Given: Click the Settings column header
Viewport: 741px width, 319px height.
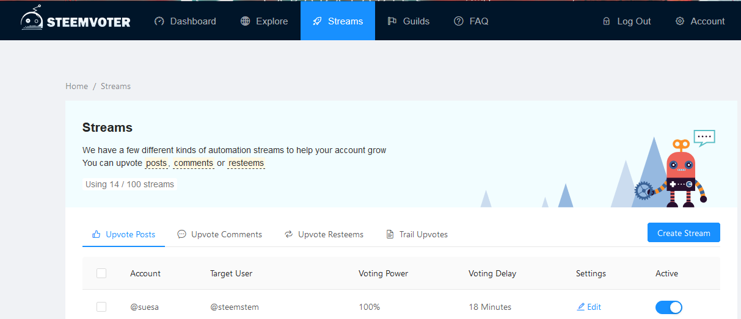Looking at the screenshot, I should [x=591, y=273].
